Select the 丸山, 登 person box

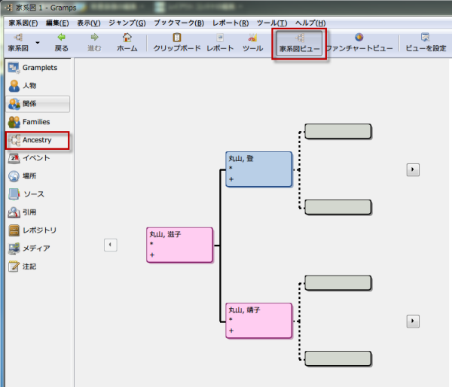pos(258,169)
